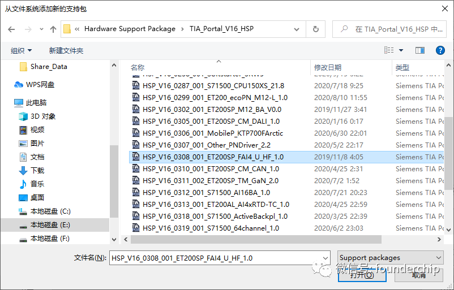Go back to previous folder
The height and width of the screenshot is (290, 454).
click(11, 29)
